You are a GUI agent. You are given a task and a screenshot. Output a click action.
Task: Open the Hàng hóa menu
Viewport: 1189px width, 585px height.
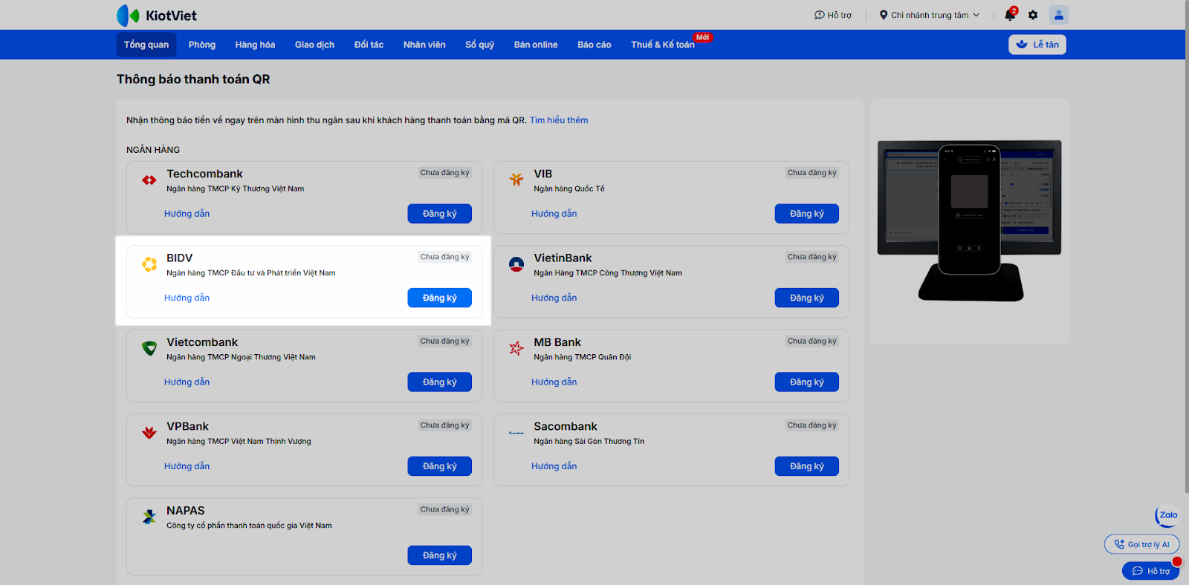[x=255, y=45]
